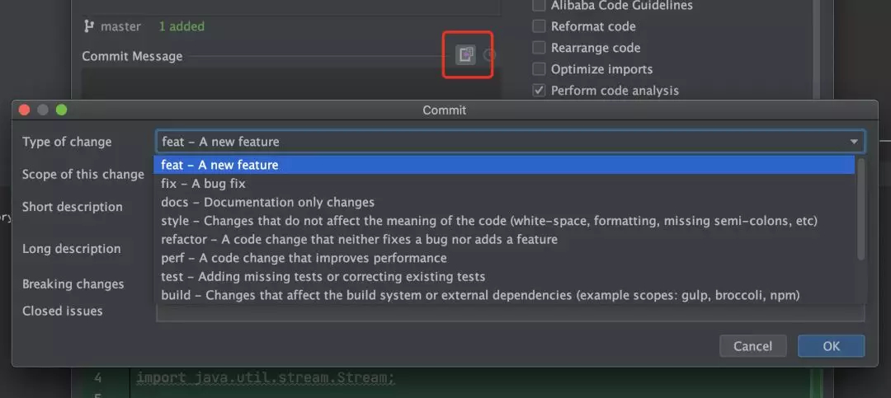The image size is (891, 398).
Task: Enable Rearrange code option
Action: (539, 48)
